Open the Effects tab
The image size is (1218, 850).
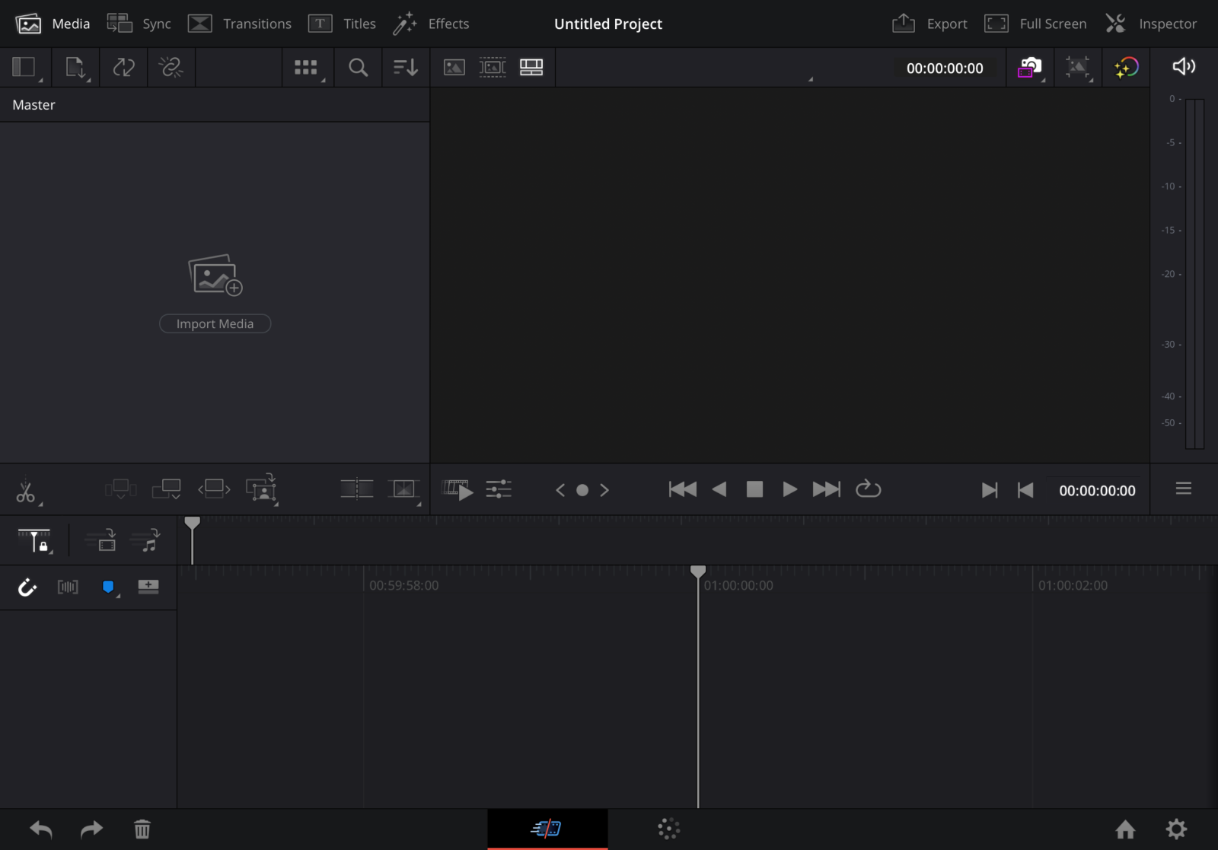click(431, 24)
